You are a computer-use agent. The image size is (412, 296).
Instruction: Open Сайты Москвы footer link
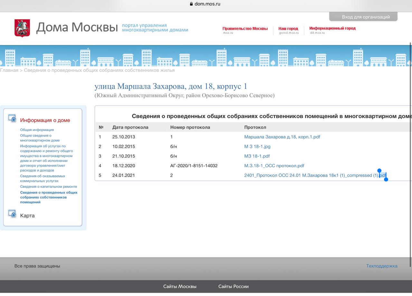click(180, 286)
